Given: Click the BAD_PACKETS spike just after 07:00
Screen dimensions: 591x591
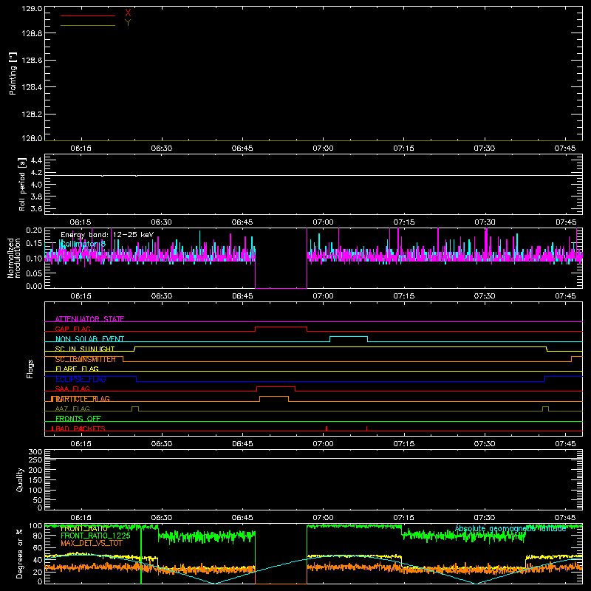Looking at the screenshot, I should click(x=327, y=428).
